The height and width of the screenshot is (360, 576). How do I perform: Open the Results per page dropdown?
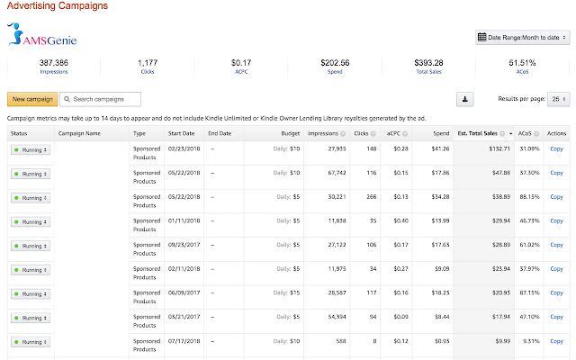(558, 99)
